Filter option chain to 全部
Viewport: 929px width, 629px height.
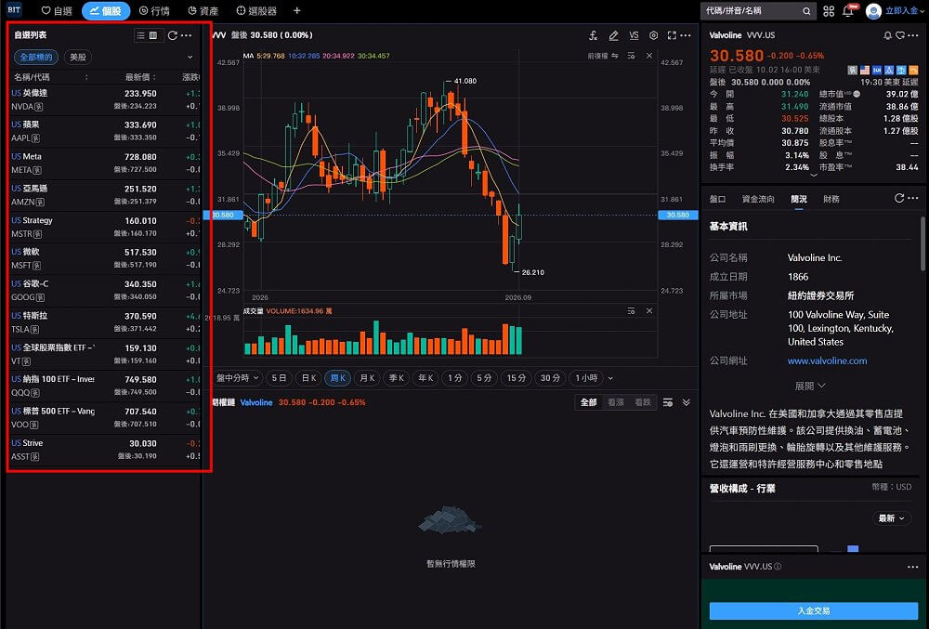(588, 402)
